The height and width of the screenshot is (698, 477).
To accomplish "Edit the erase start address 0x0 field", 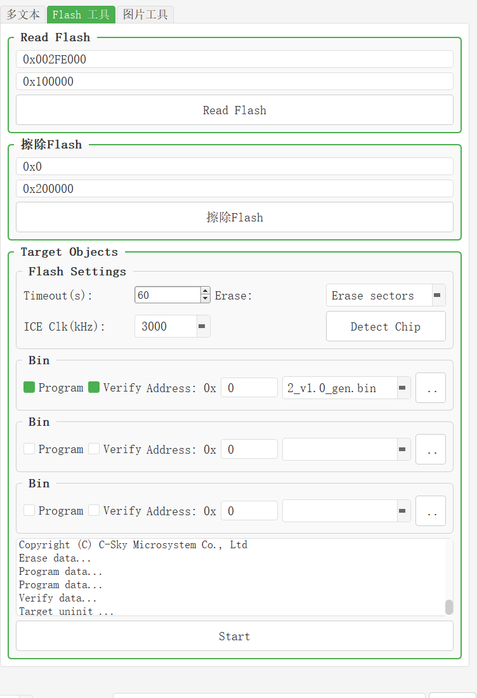I will click(x=235, y=166).
